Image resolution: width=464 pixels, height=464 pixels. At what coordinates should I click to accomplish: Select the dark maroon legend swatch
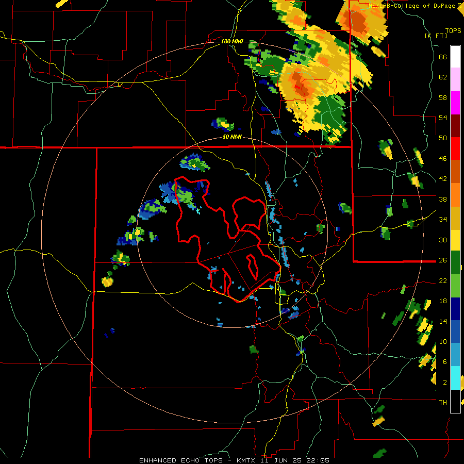(455, 126)
